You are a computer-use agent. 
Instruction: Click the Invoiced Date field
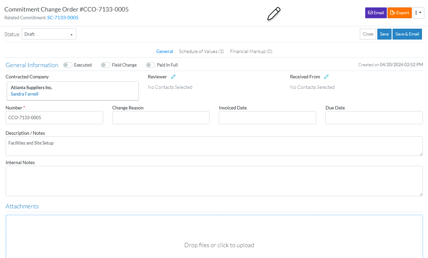click(267, 118)
